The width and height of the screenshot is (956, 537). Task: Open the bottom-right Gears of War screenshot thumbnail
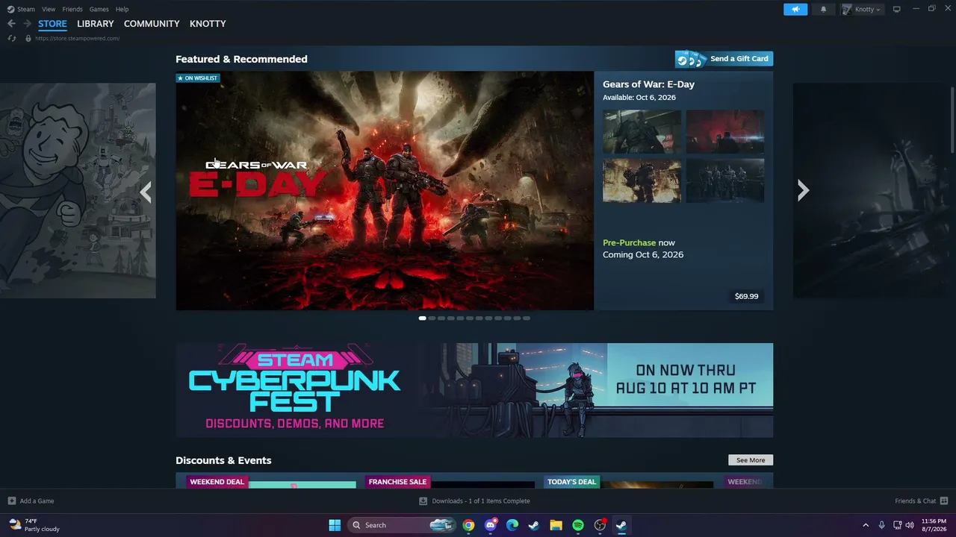click(x=725, y=180)
